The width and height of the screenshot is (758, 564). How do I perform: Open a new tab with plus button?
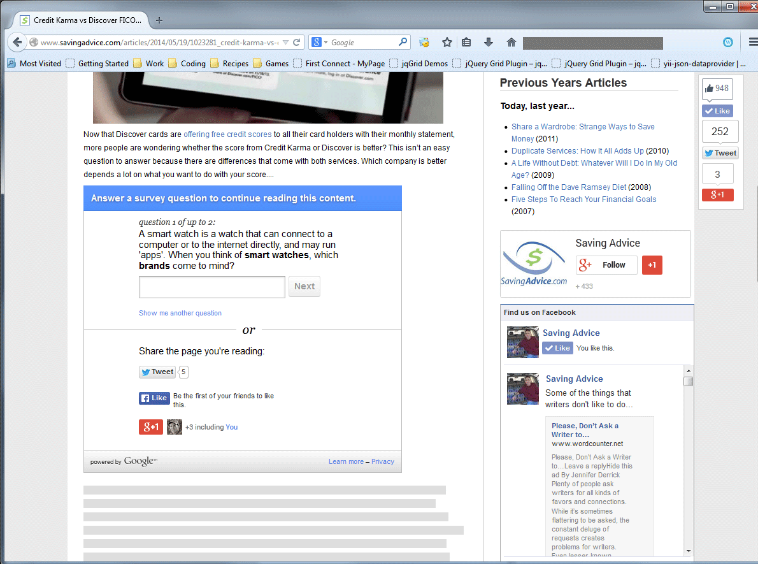coord(159,20)
